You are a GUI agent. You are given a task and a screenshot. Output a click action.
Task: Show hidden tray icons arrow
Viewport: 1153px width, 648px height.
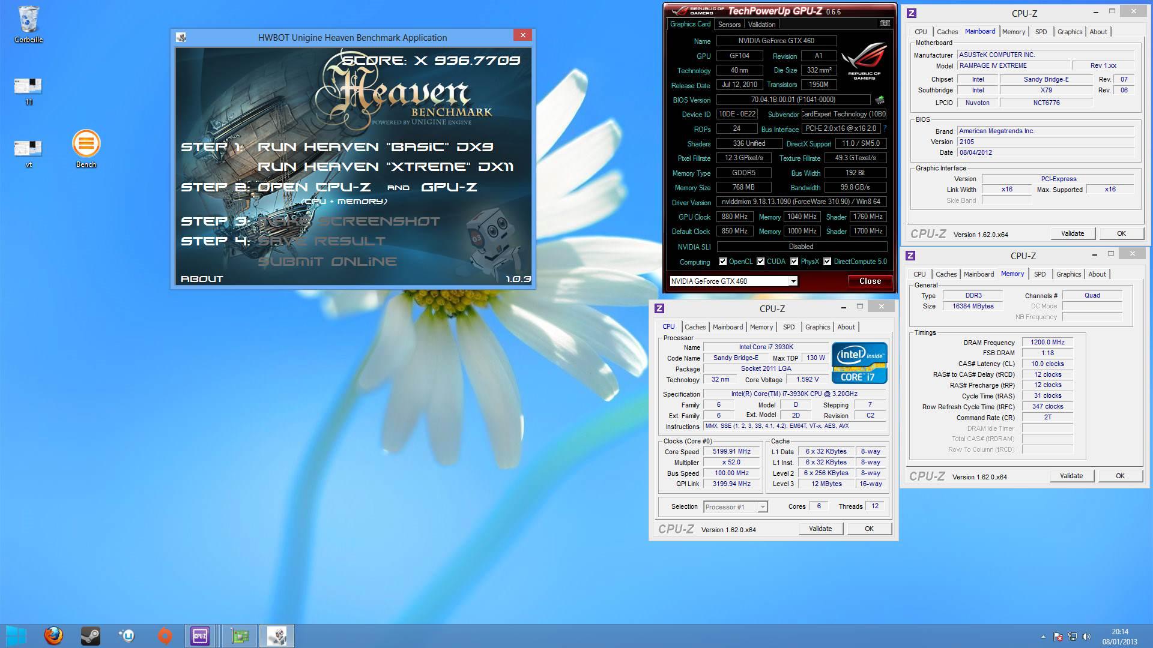point(1043,637)
